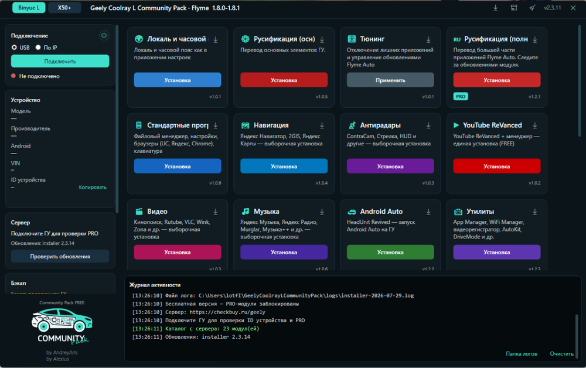Click the title bar storage box icon
Viewport: 586px width, 368px height.
514,8
